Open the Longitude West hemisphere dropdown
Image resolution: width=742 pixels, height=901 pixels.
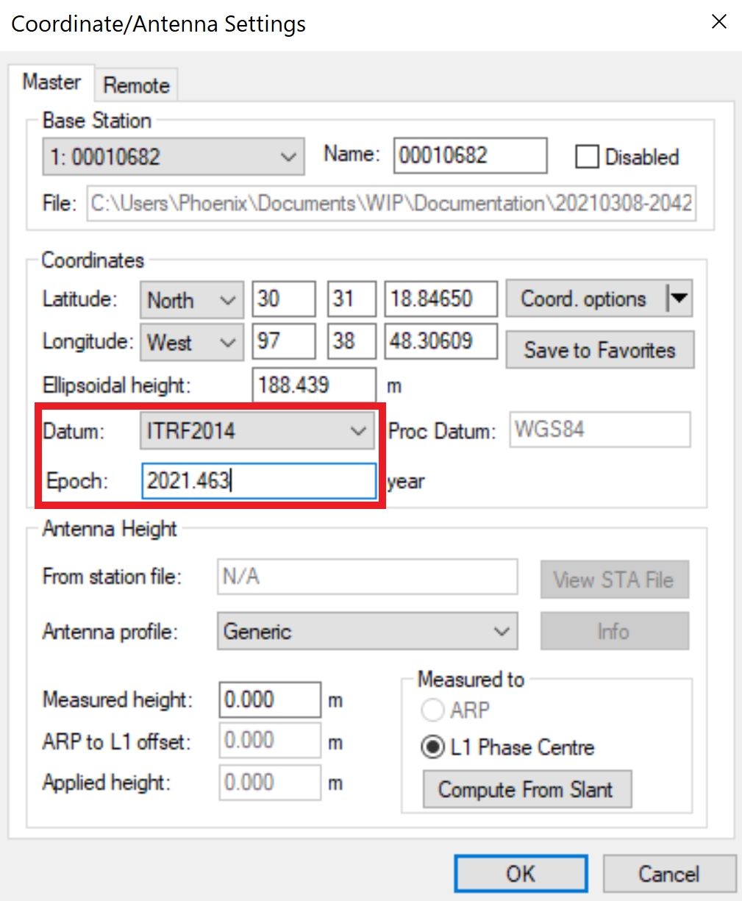tap(191, 342)
